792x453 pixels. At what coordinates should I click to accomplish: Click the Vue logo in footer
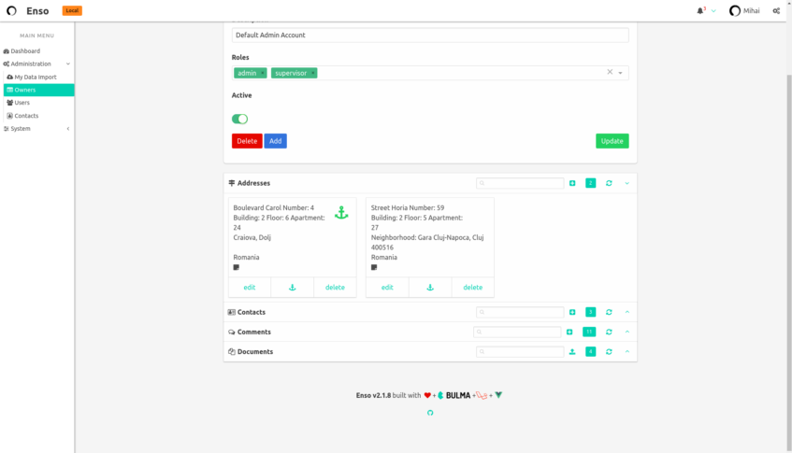tap(498, 395)
